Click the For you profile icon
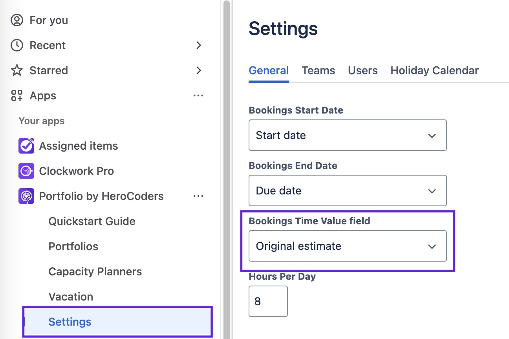Viewport: 509px width, 339px height. (x=17, y=20)
